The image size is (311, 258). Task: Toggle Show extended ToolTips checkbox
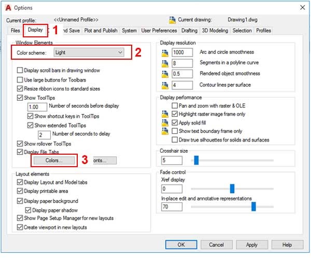click(30, 125)
